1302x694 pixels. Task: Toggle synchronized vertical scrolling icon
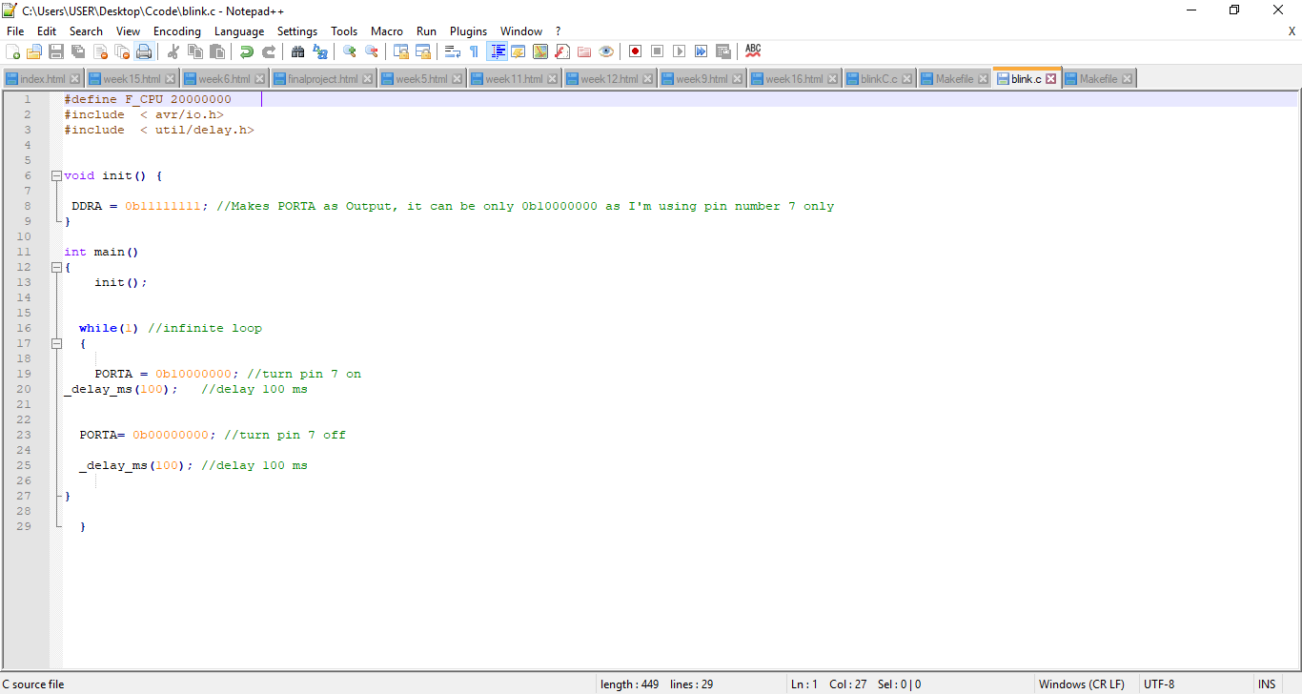point(402,51)
